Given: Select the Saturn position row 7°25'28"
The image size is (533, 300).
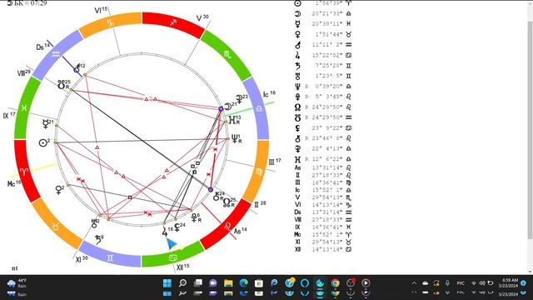Looking at the screenshot, I should (x=323, y=66).
